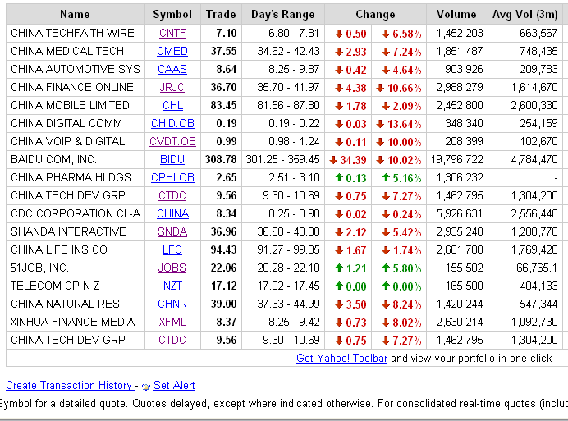Open the SNDA symbol link
Screen dimensions: 568x421
coord(172,231)
